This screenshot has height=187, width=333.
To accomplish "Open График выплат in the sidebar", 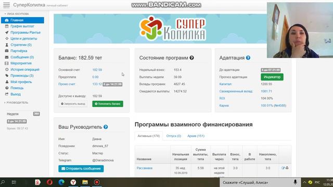I will coord(22,26).
